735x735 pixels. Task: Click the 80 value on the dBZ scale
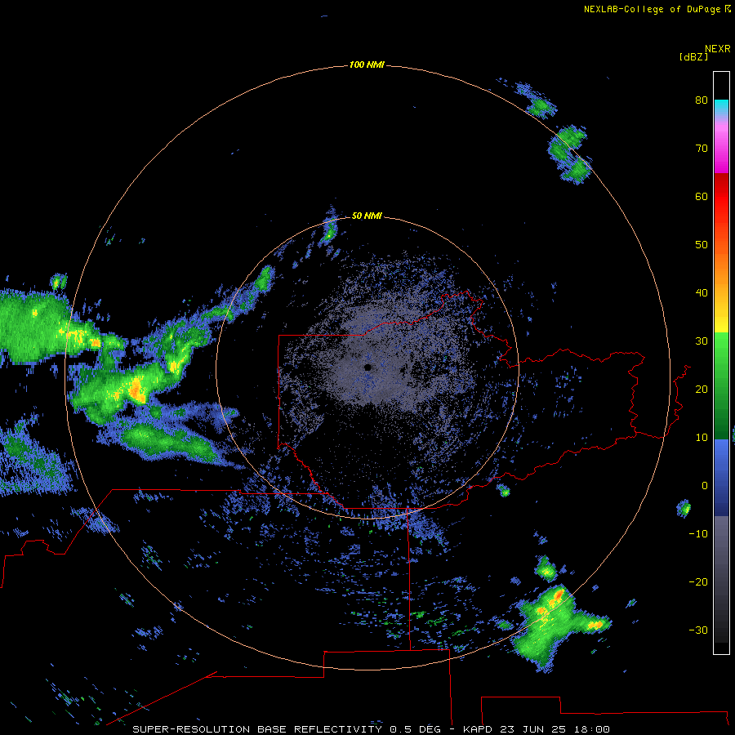[x=702, y=100]
